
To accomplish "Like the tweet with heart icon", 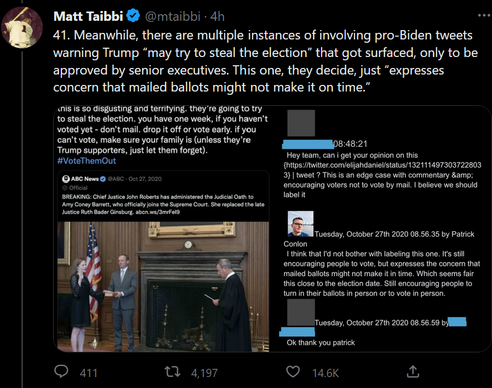I will click(294, 372).
